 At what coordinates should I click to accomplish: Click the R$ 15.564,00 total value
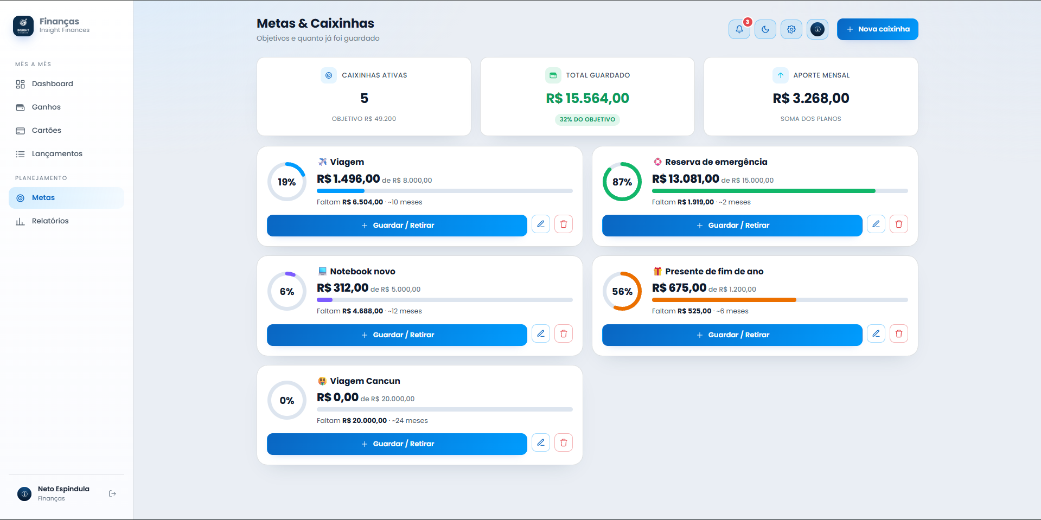[x=587, y=98]
